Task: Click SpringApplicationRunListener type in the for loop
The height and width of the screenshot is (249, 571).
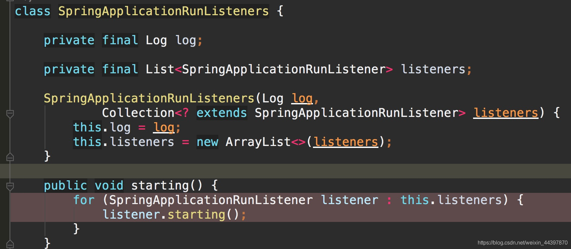Action: point(211,200)
